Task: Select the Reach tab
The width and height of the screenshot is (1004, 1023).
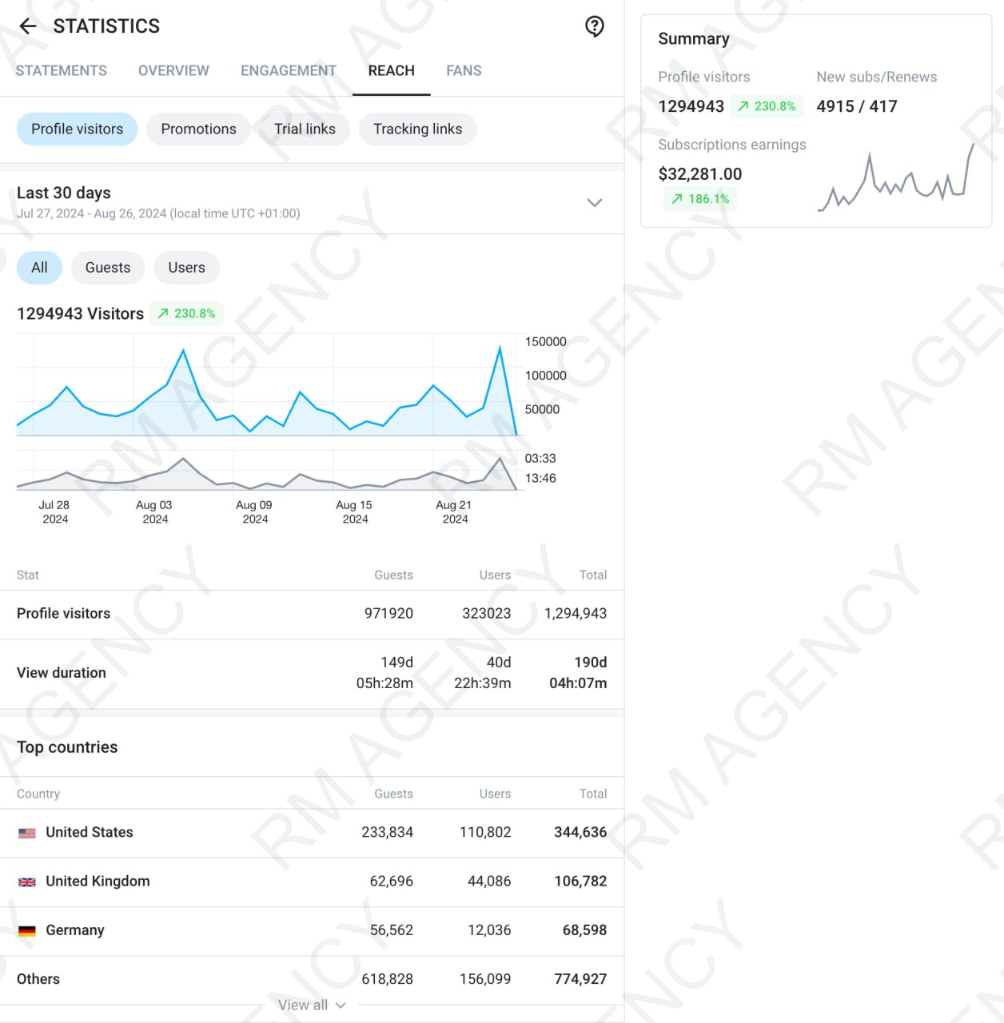Action: point(392,70)
